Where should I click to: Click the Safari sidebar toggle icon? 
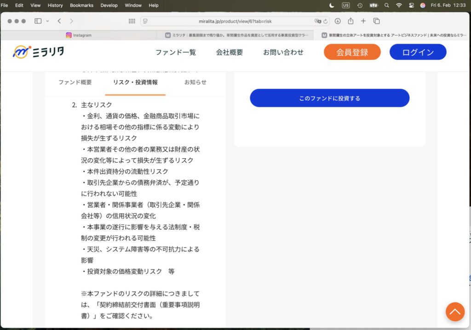pos(38,21)
